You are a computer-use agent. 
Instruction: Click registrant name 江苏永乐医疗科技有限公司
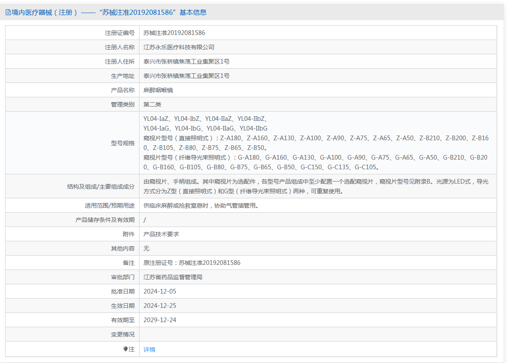click(x=179, y=47)
